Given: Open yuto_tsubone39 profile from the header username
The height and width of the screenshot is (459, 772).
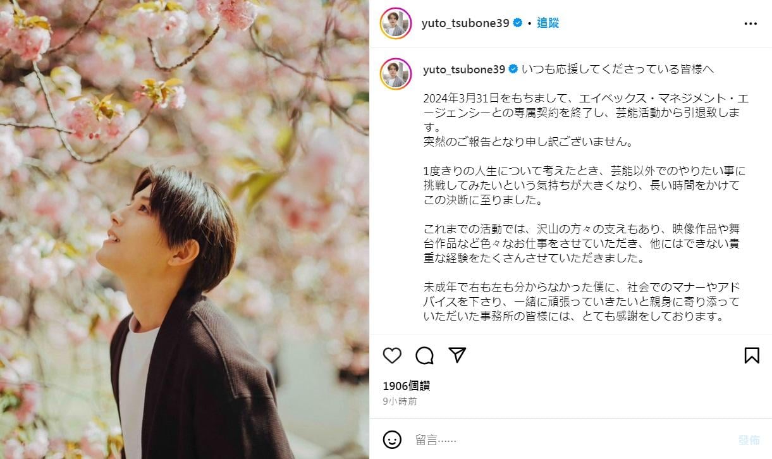Looking at the screenshot, I should [465, 23].
